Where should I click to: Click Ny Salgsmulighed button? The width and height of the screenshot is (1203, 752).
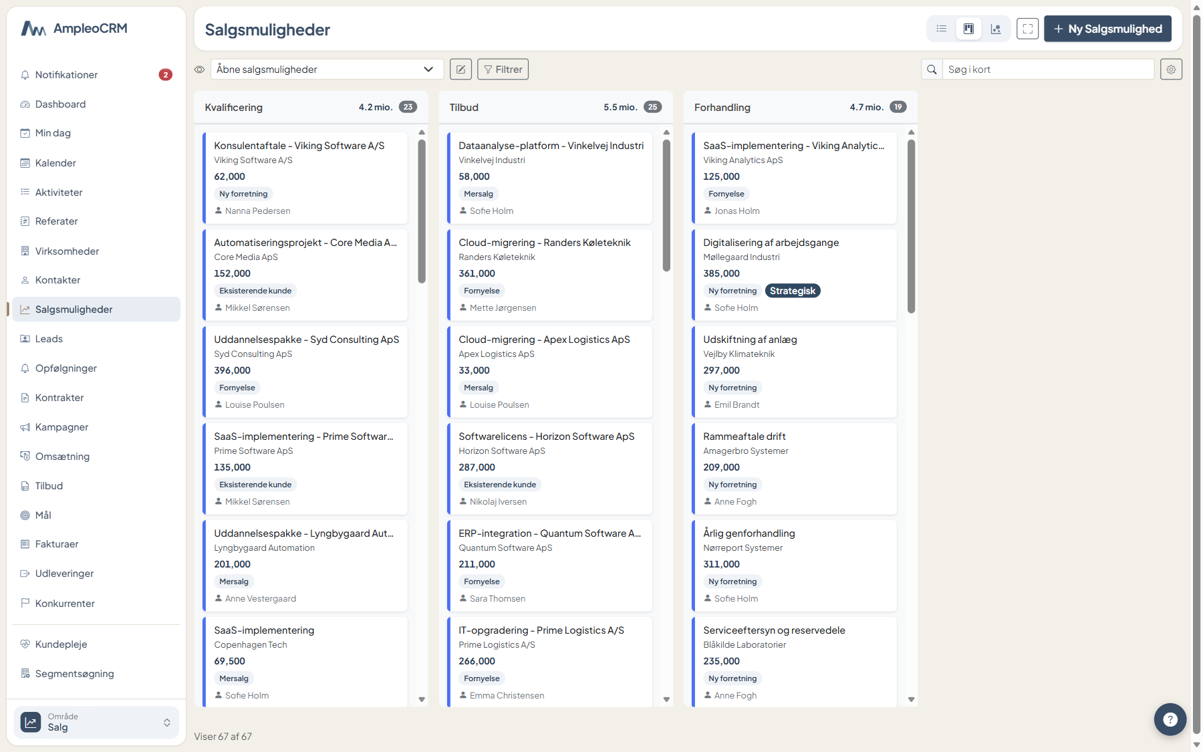point(1107,29)
